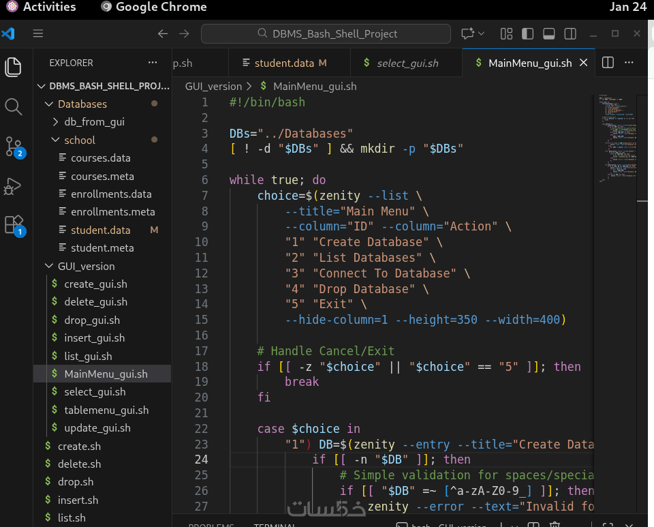Switch to the student.data tab

pos(284,63)
